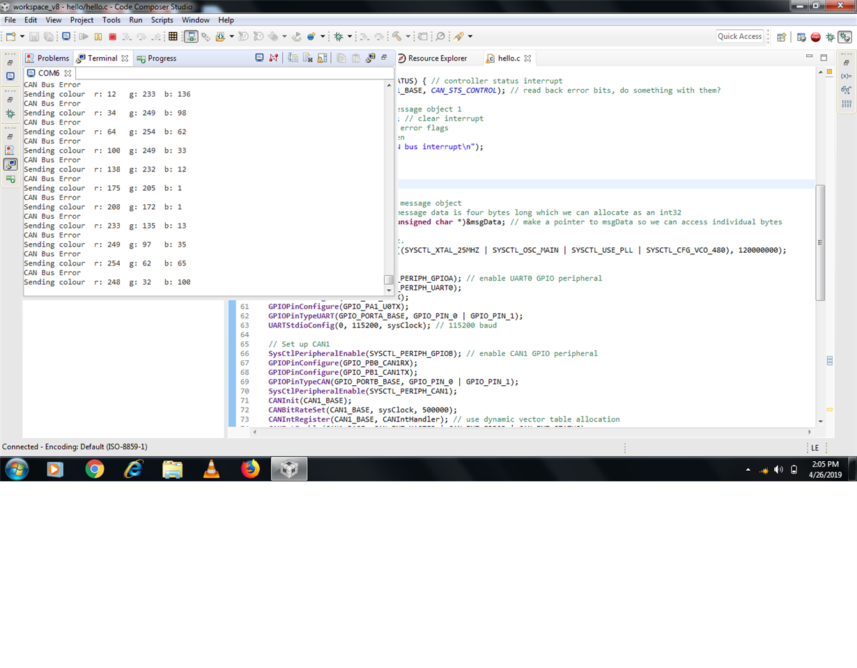Open the Expressions view glasses icon
857x668 pixels.
click(x=847, y=90)
